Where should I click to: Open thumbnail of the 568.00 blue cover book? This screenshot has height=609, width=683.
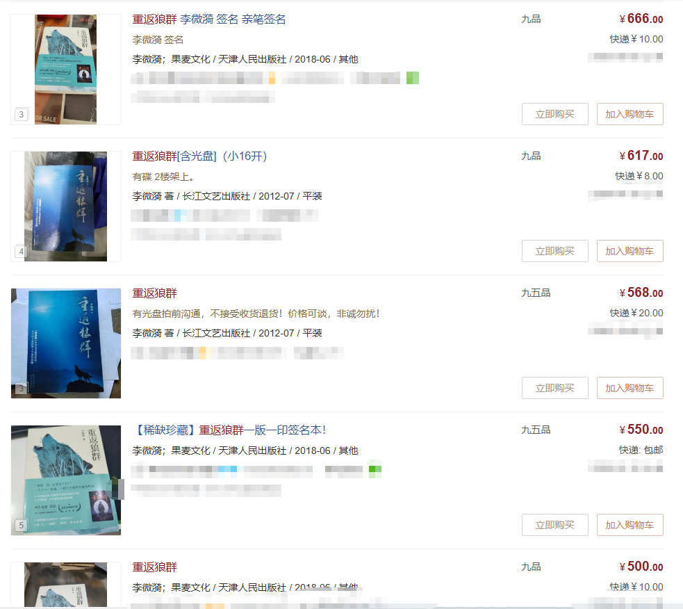[x=66, y=343]
